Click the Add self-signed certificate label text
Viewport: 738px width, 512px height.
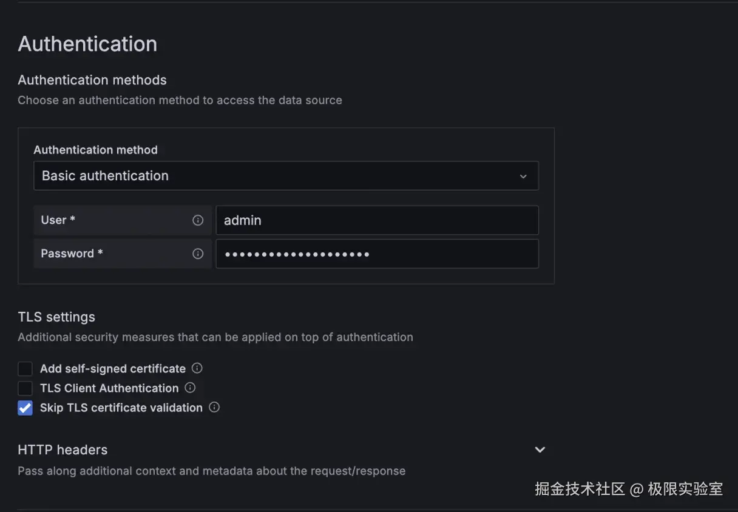click(113, 369)
